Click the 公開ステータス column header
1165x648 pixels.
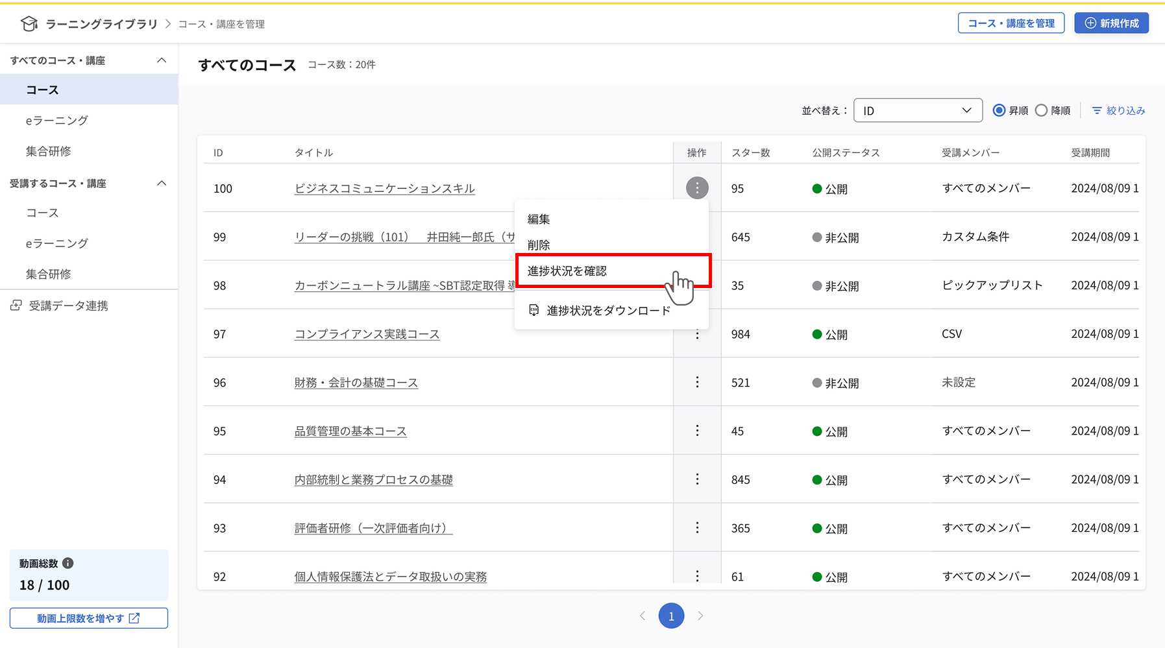click(846, 152)
